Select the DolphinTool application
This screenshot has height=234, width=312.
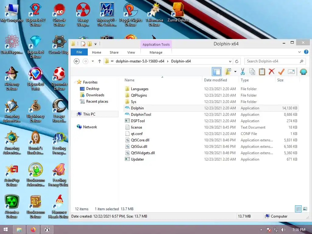coord(211,115)
